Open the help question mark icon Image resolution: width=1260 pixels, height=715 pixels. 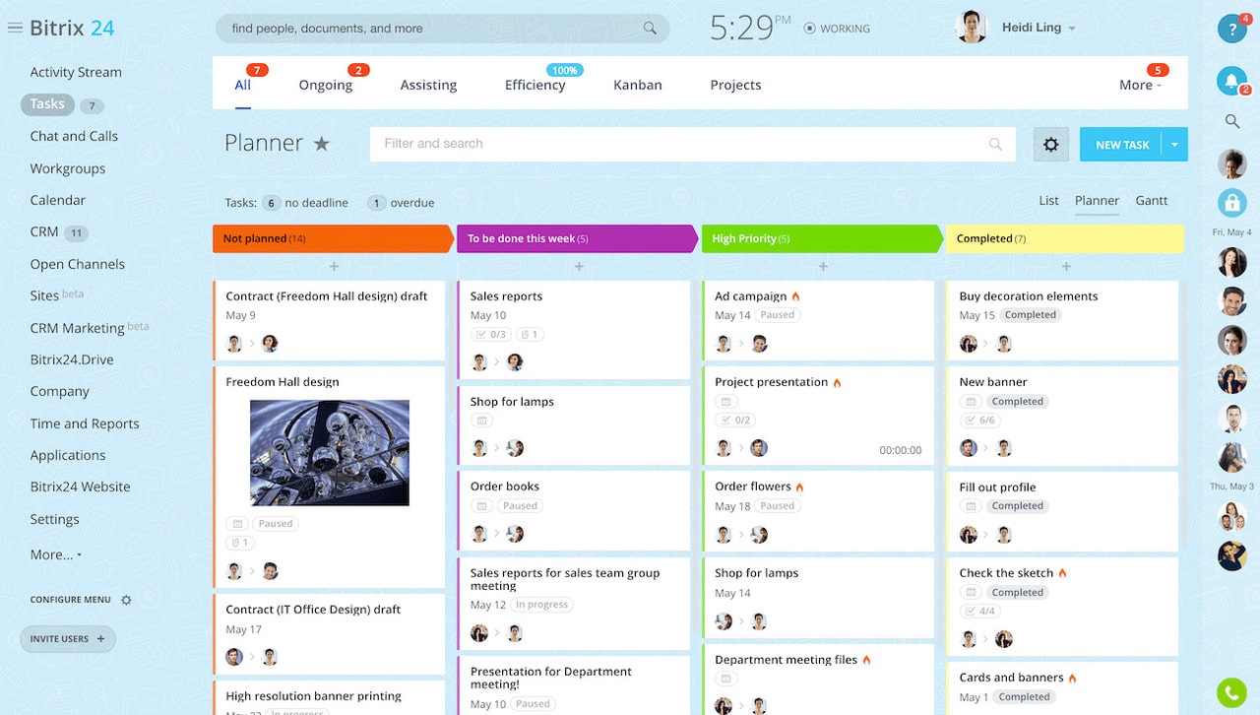1231,28
